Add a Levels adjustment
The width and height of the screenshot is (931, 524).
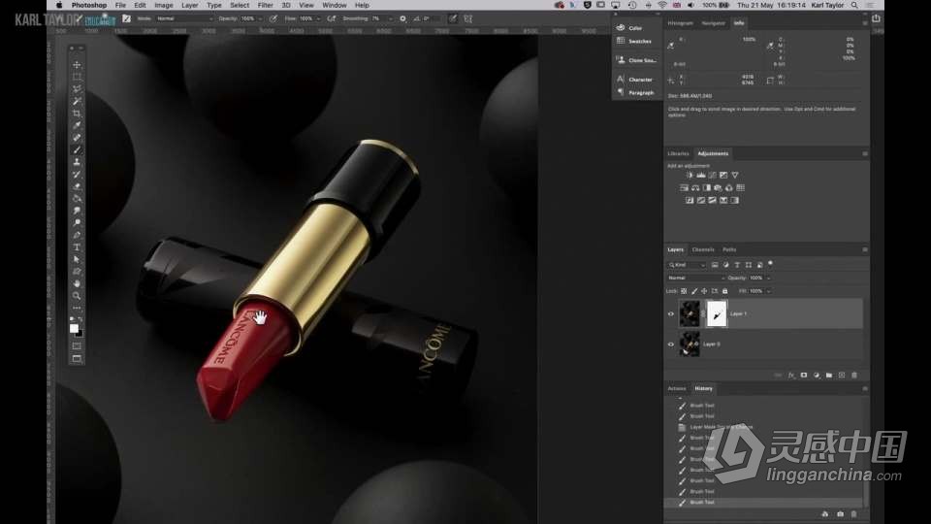click(700, 176)
